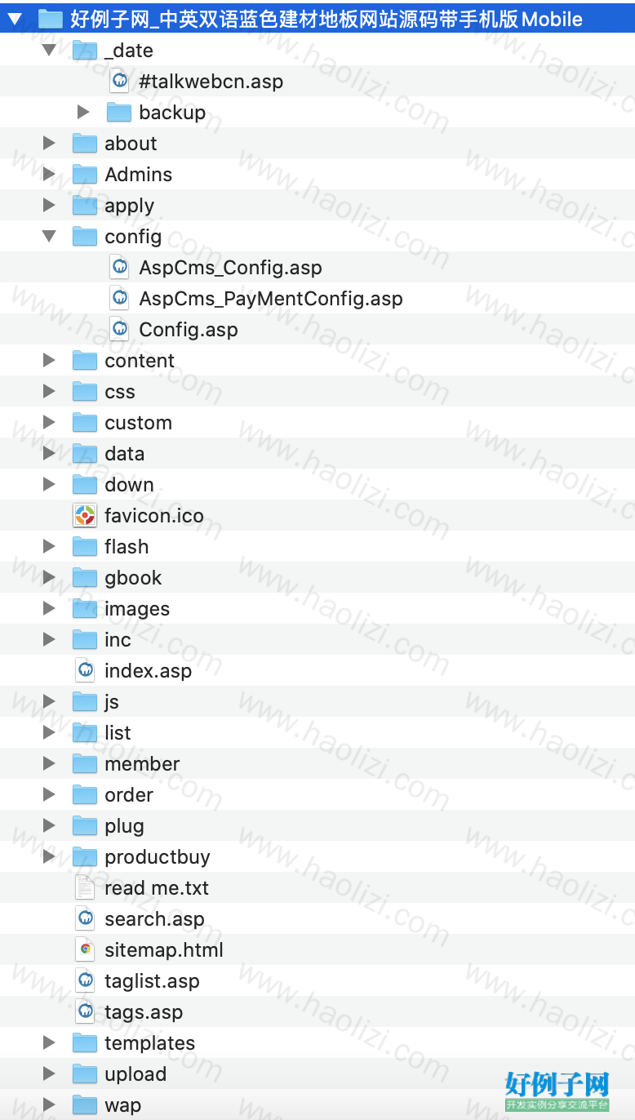The image size is (635, 1120).
Task: Click the favicon.ico file icon
Action: click(85, 515)
